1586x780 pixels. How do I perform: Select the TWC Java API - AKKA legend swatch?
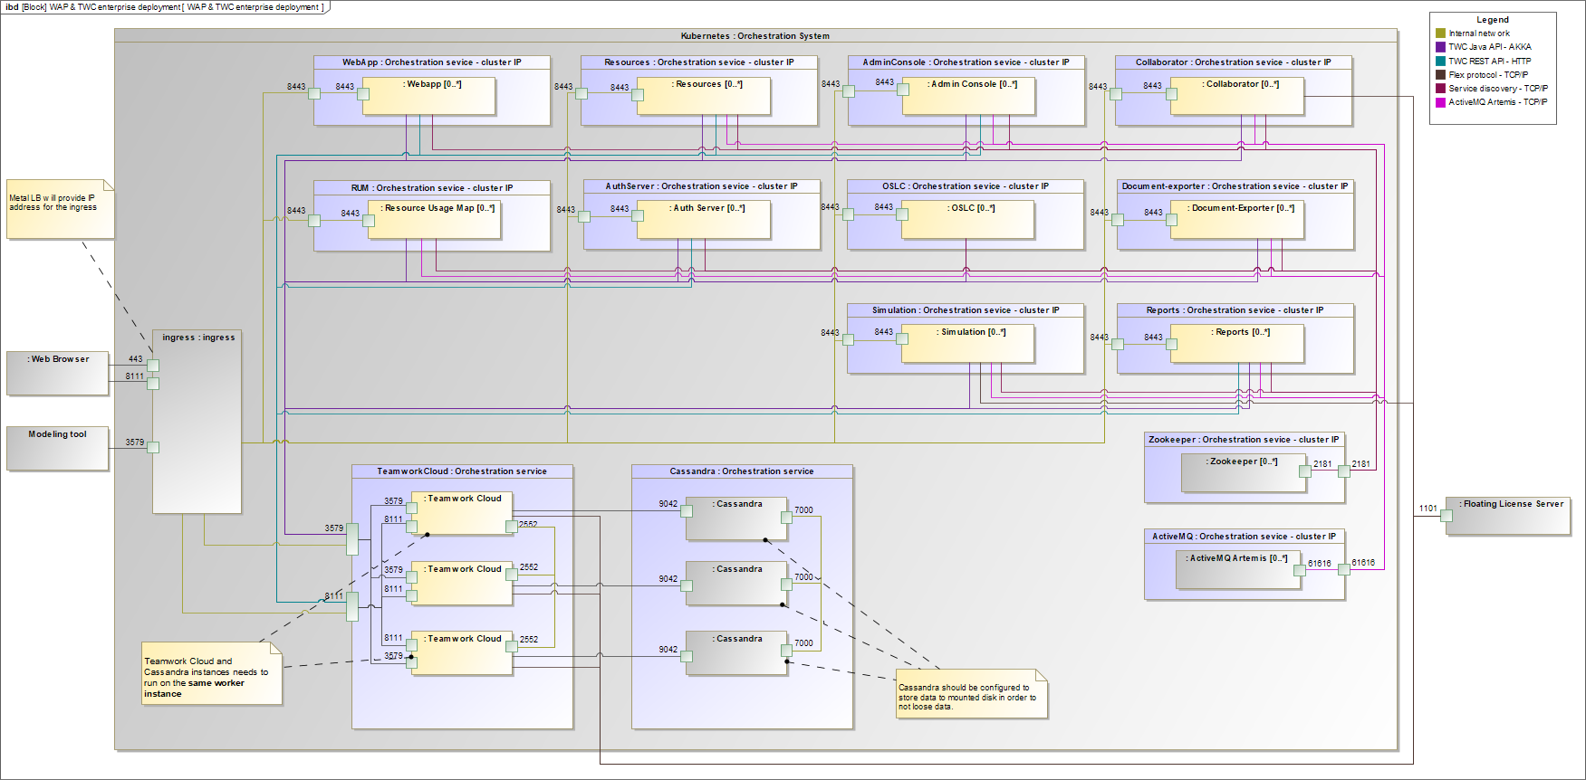coord(1440,47)
